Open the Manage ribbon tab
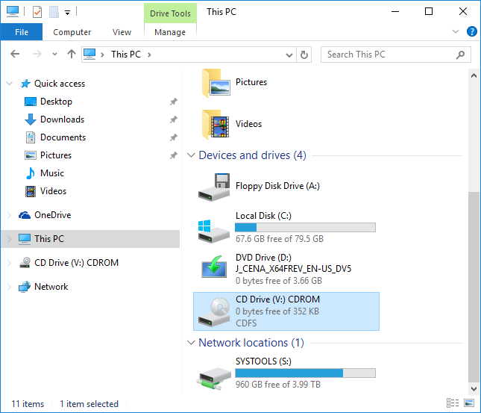Screen dimensions: 481x413 click(x=170, y=32)
